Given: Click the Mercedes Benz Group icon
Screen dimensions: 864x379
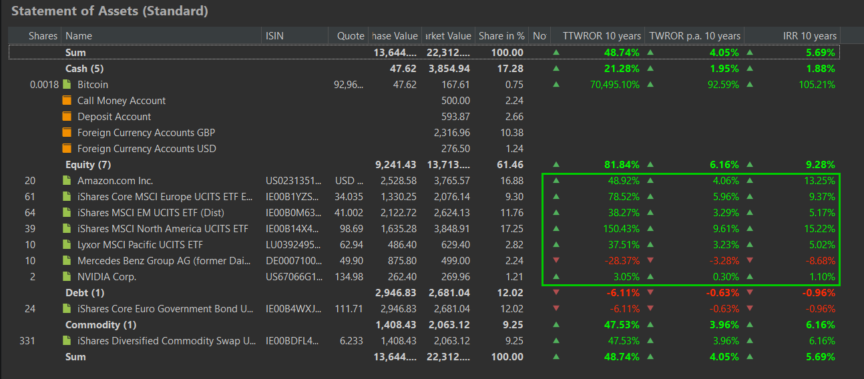Looking at the screenshot, I should tap(66, 261).
